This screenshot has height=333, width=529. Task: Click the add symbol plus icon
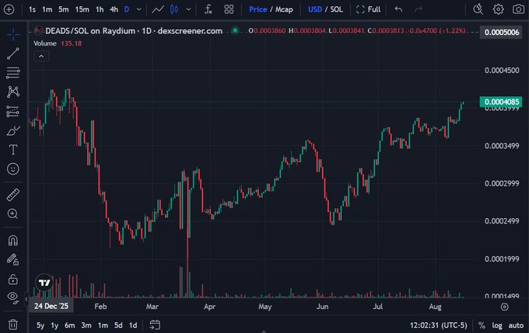(x=9, y=9)
